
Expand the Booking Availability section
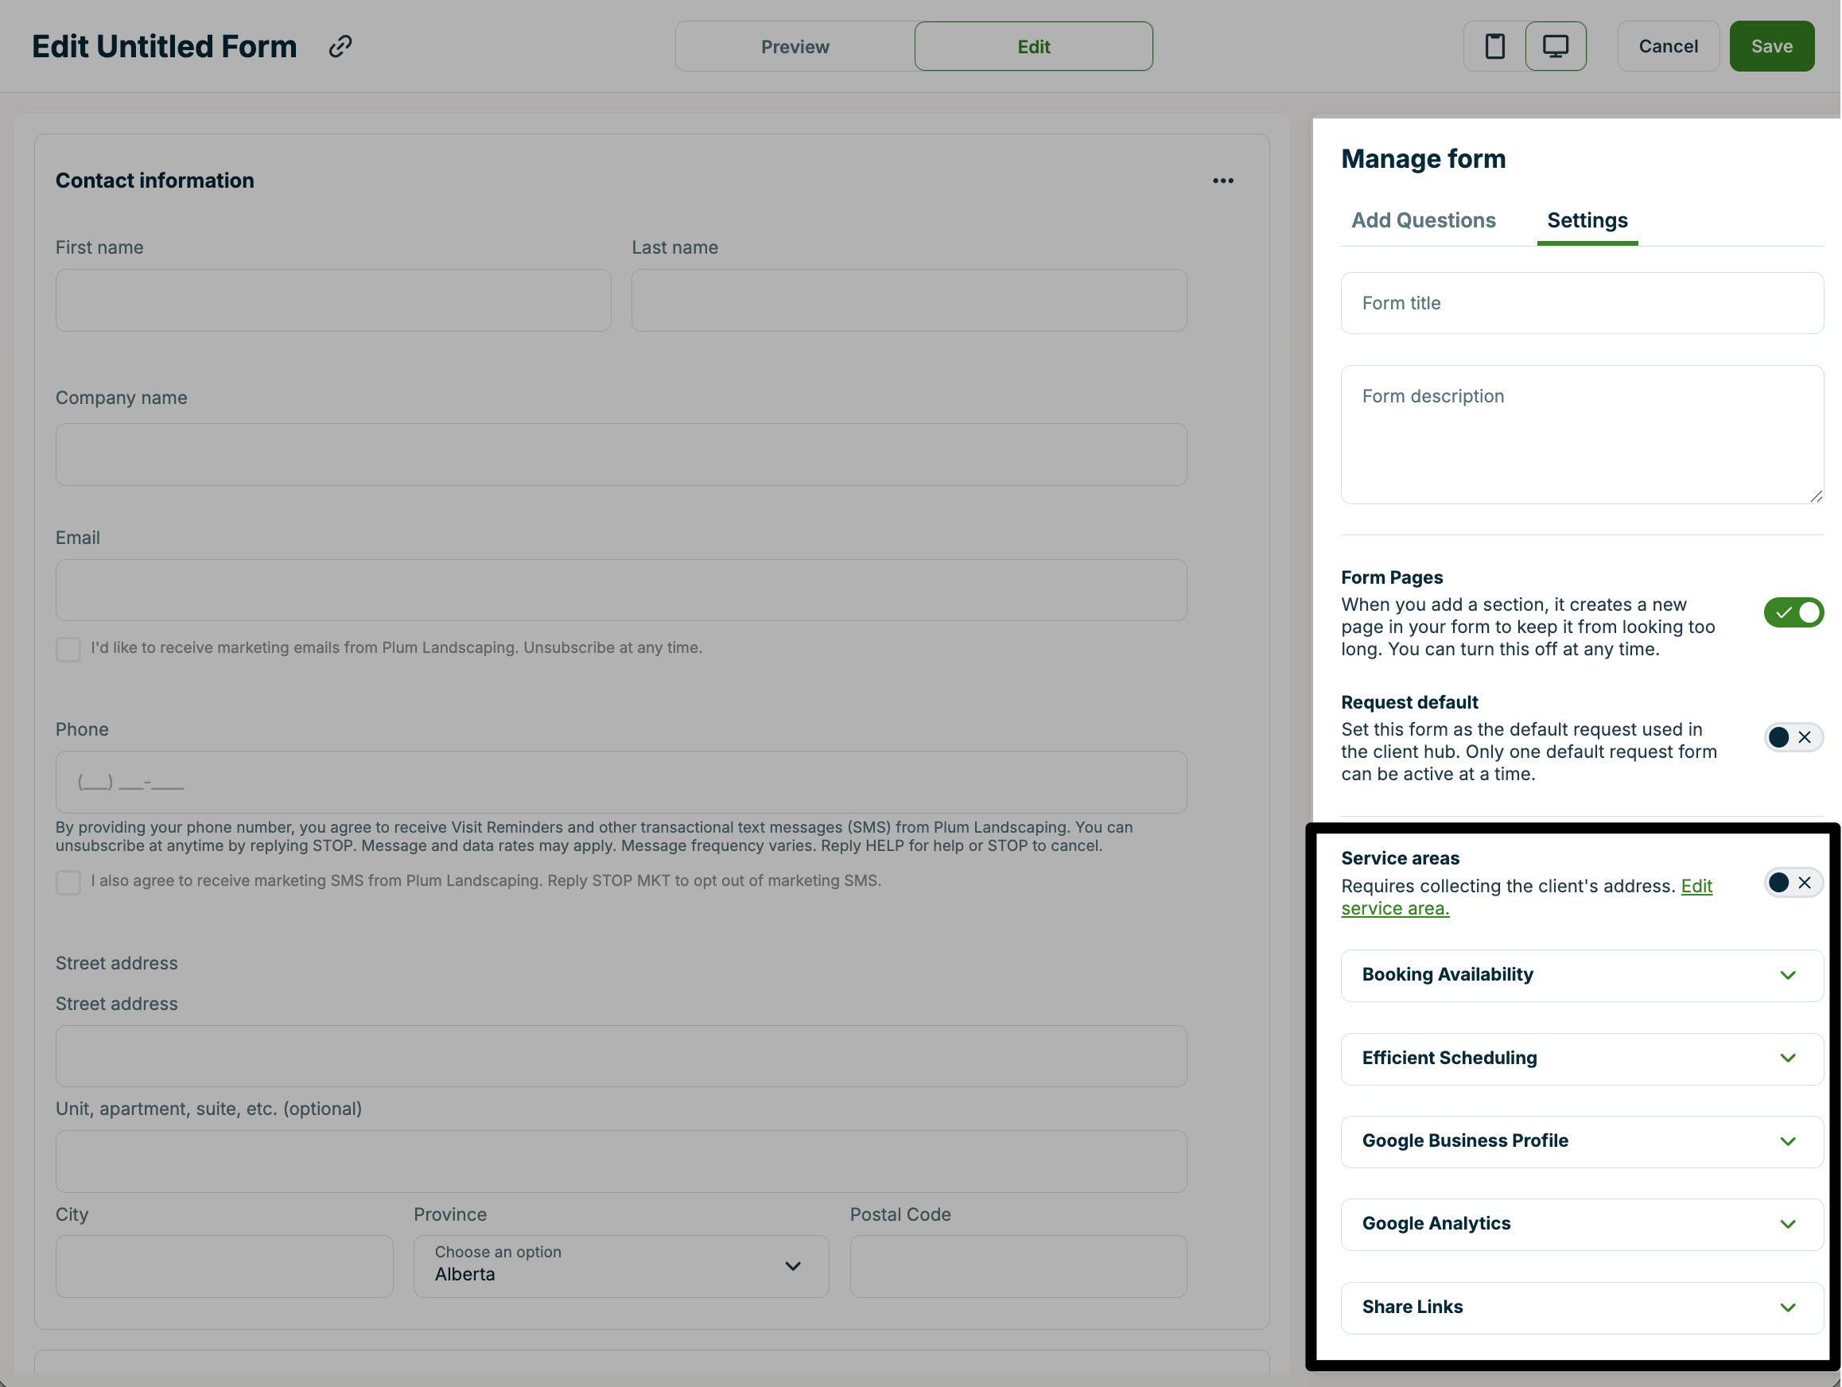[1581, 975]
